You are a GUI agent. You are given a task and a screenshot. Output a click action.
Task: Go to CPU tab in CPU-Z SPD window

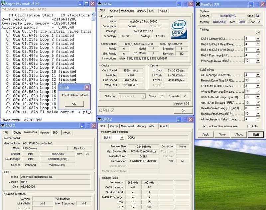pyautogui.click(x=102, y=126)
